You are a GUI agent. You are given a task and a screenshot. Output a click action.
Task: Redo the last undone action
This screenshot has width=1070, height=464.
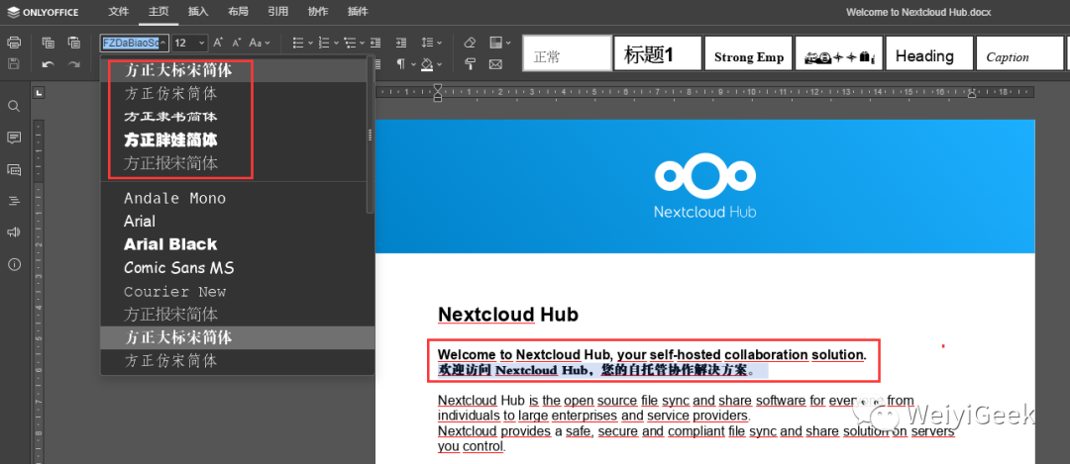(x=73, y=64)
